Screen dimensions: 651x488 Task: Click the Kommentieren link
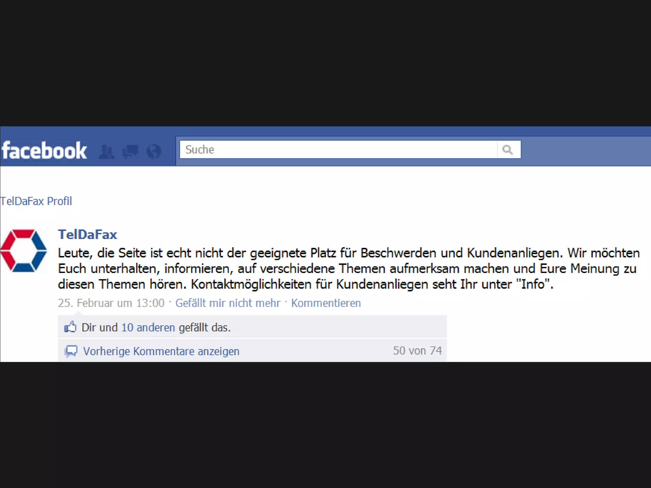326,303
